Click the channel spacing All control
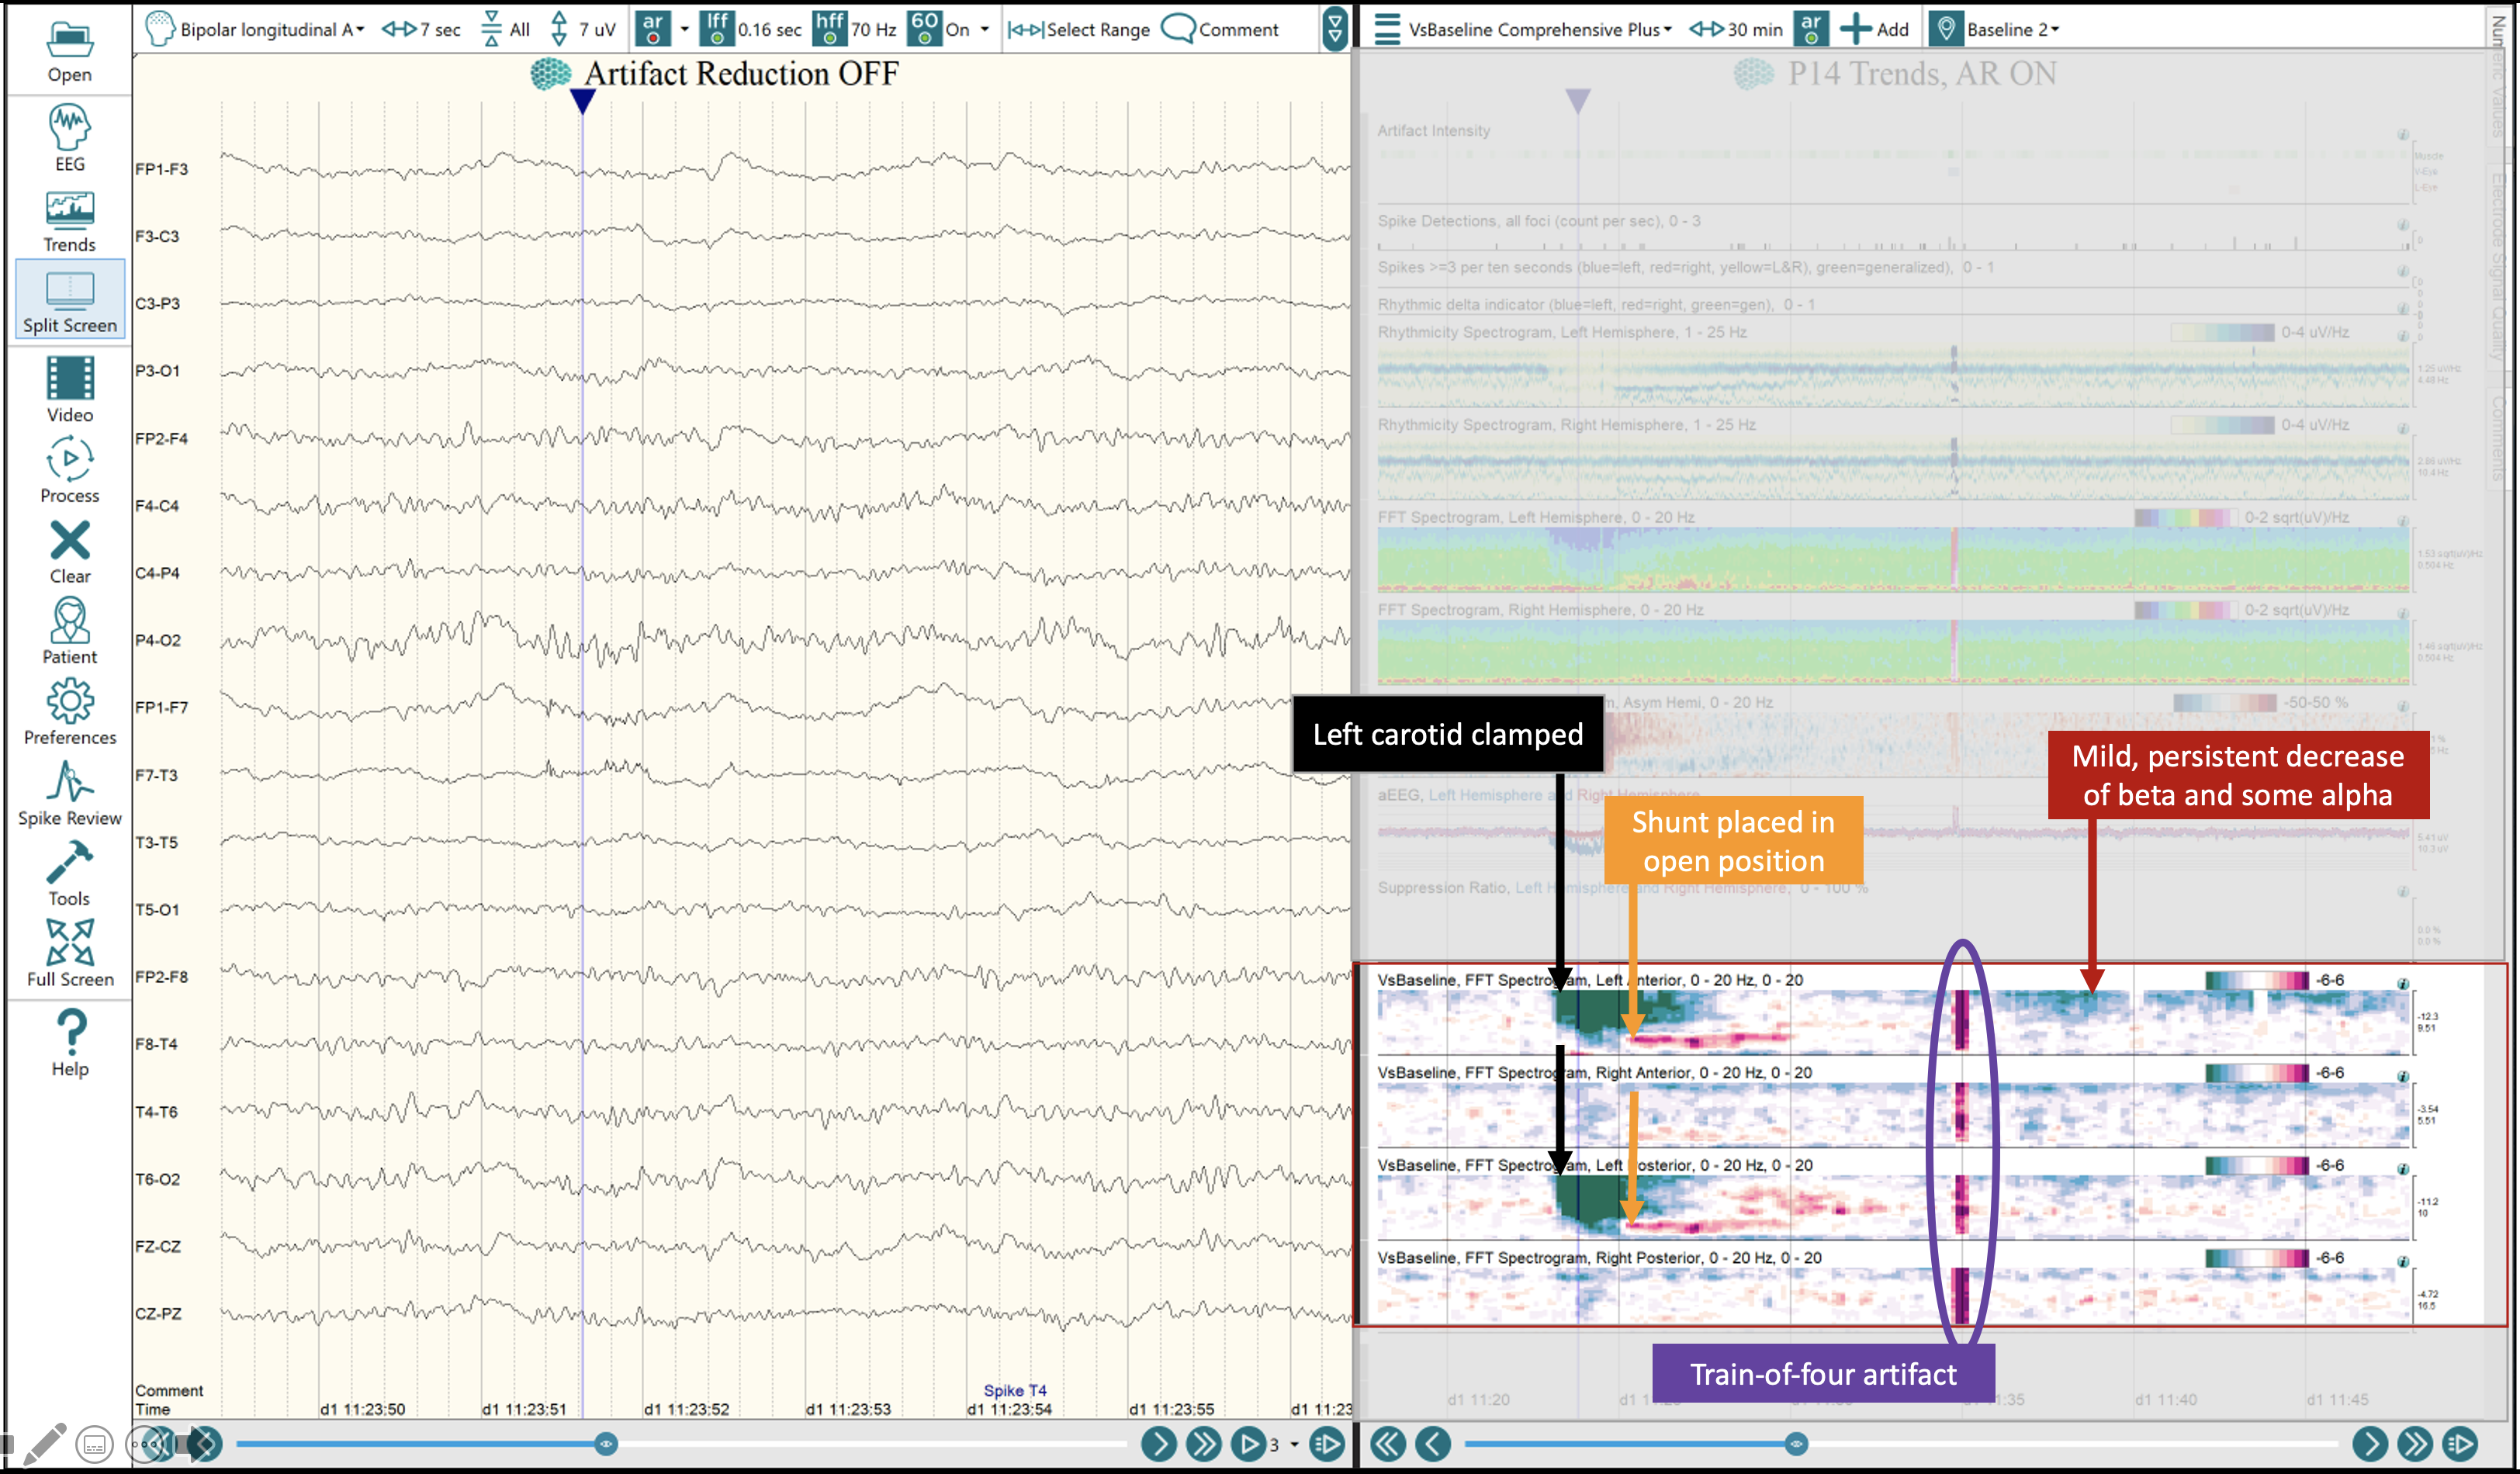This screenshot has height=1474, width=2520. (505, 29)
